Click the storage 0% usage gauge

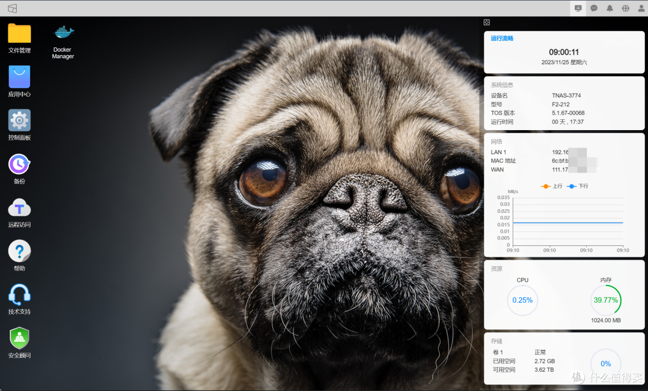(606, 364)
